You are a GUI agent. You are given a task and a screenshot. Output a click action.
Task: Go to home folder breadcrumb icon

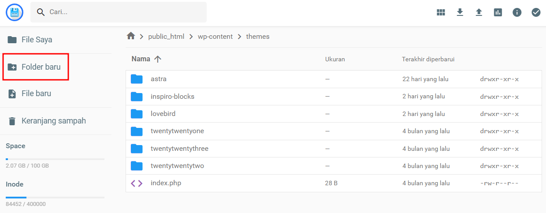click(130, 36)
